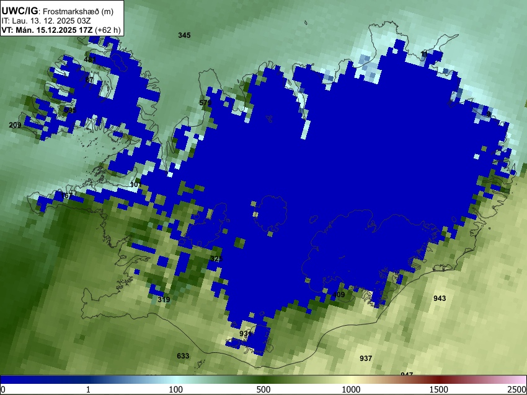This screenshot has width=527, height=395.
Task: Click the legend tick label 0
Action: coord(3,389)
